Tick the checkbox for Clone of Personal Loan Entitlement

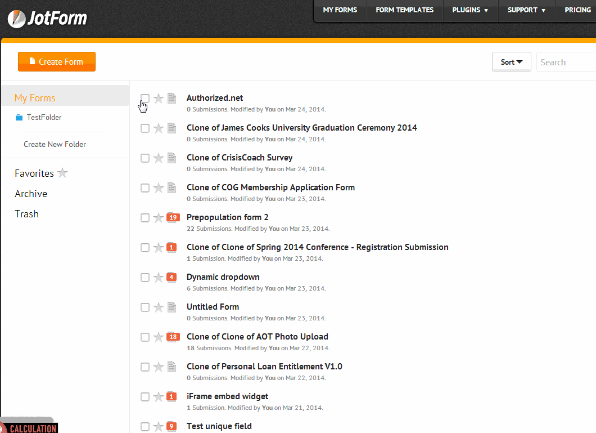click(x=145, y=367)
